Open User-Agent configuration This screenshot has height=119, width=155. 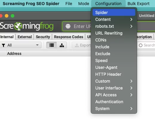114,67
